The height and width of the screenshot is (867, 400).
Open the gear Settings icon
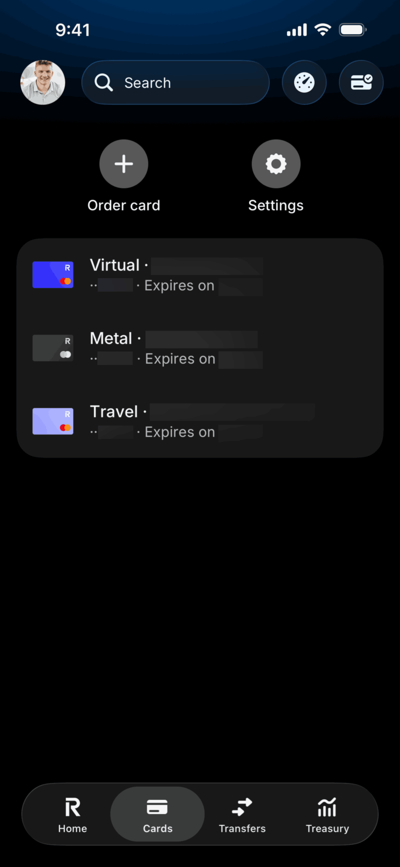(x=276, y=164)
